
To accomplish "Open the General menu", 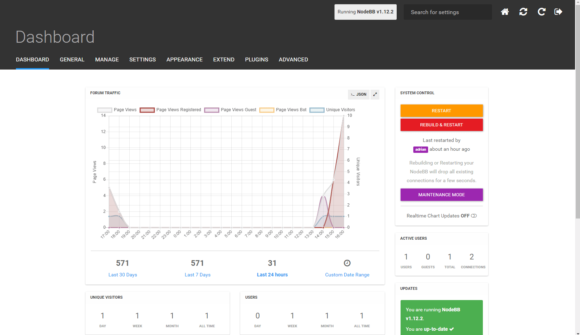I will coord(72,60).
